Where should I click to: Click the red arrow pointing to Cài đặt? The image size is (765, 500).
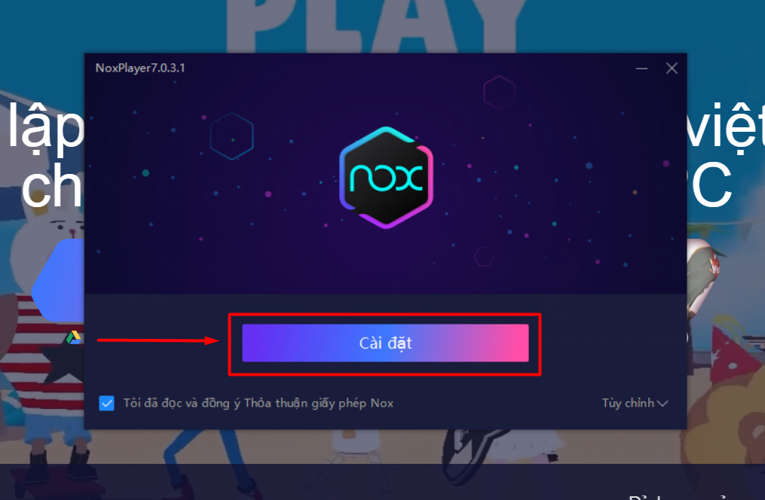[158, 340]
